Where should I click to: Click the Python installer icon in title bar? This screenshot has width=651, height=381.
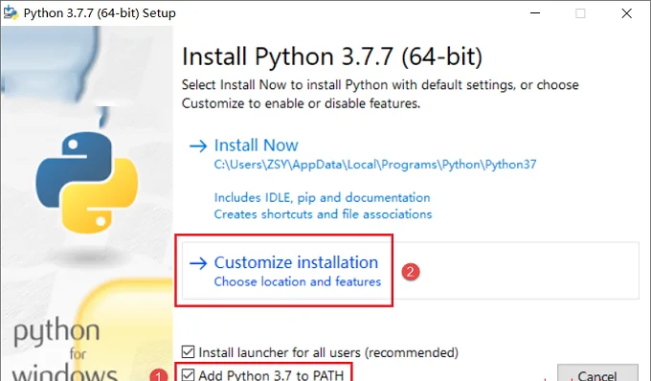pyautogui.click(x=10, y=12)
